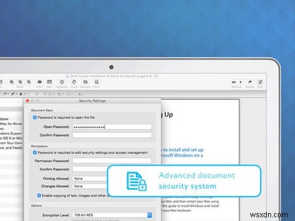Click the Markup toolbar icon
Viewport: 295px width, 221px height.
coord(234,82)
